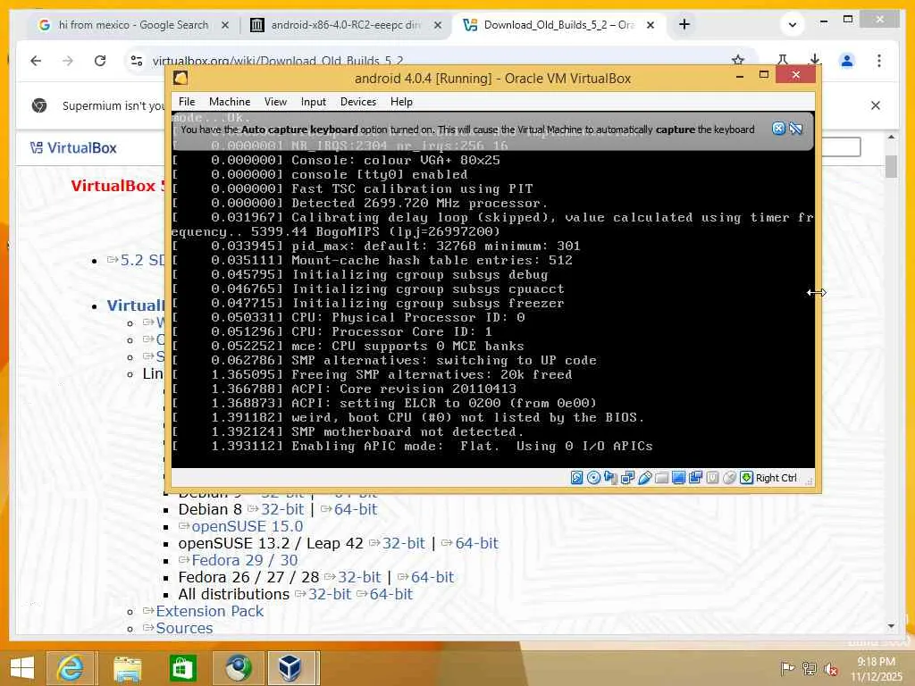
Task: Click the VirtualBox window title bar icon
Action: (x=180, y=78)
